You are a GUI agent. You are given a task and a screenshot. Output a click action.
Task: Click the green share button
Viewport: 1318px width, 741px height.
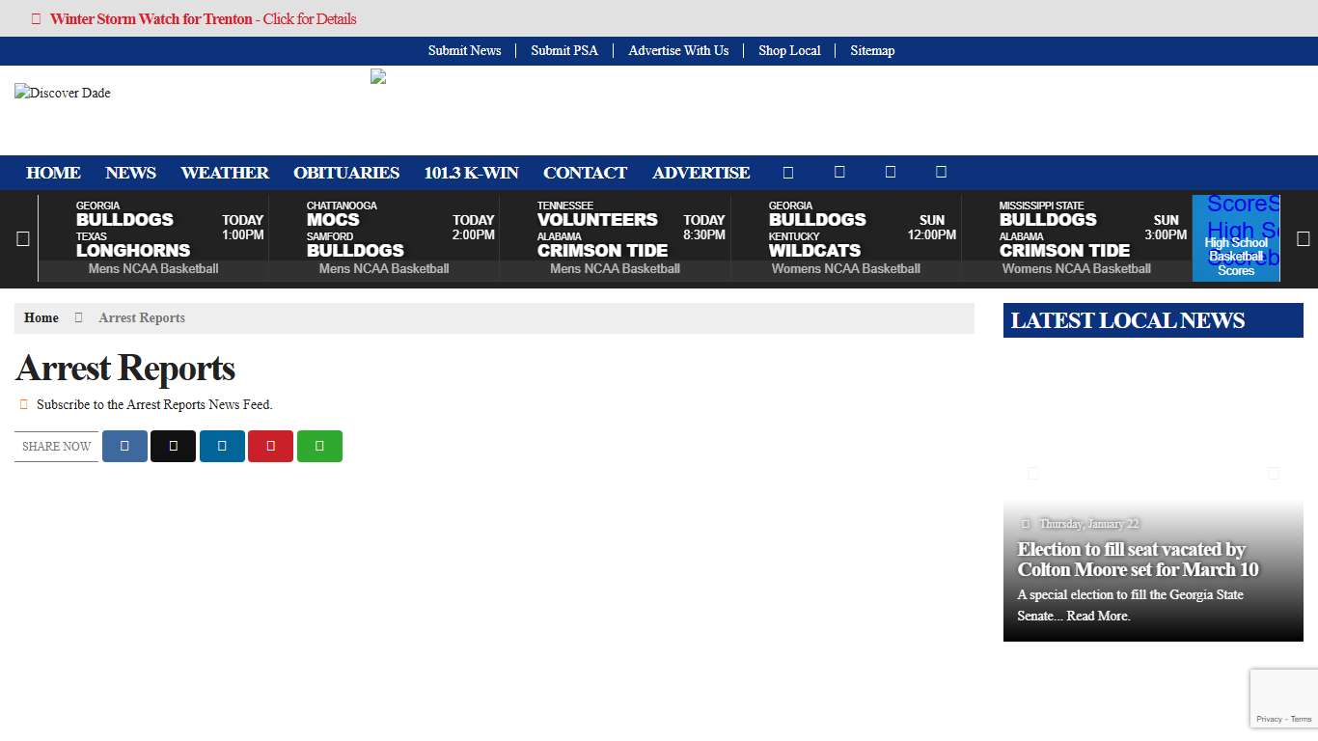pos(319,446)
